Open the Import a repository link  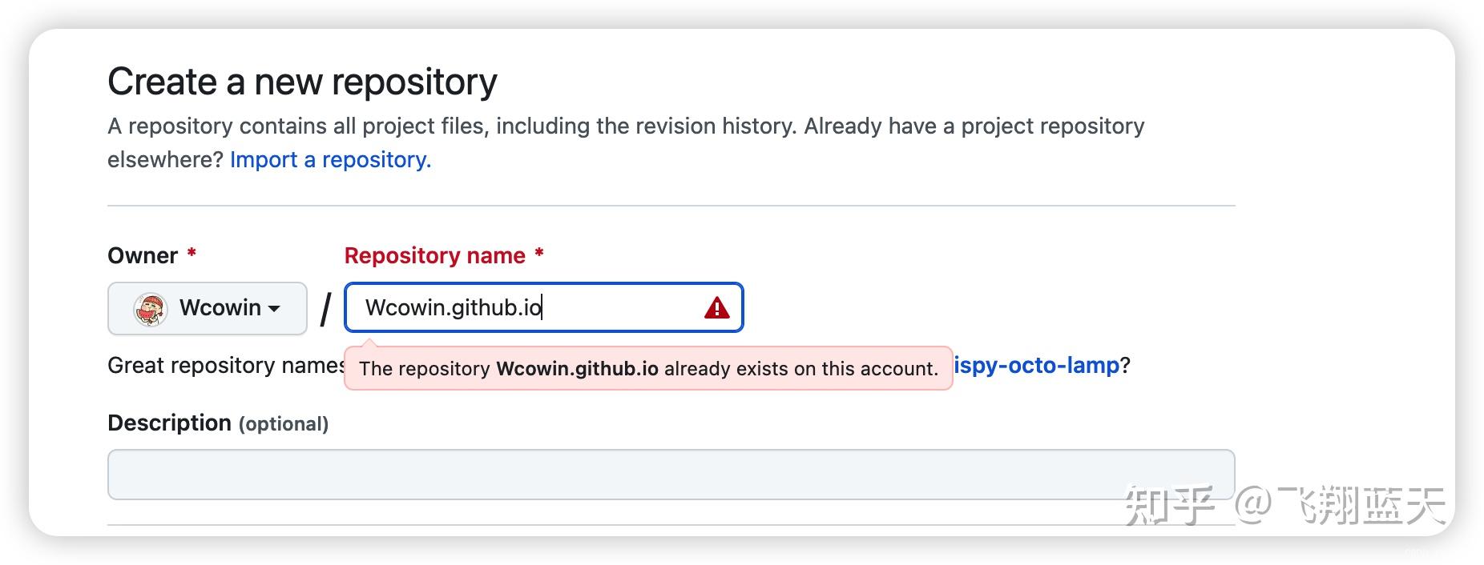tap(329, 159)
